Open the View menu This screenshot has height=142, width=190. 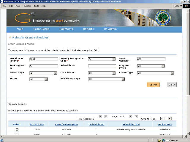(x=18, y=6)
